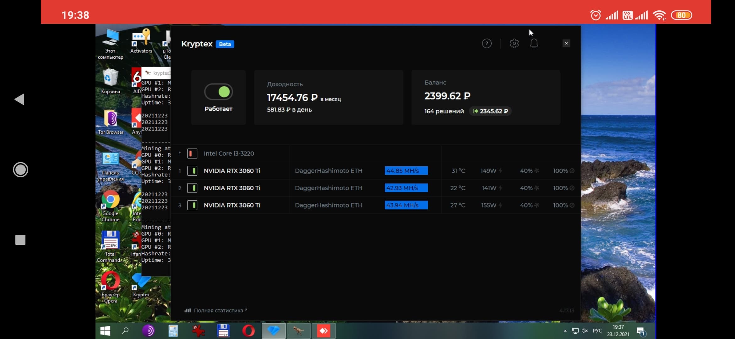
Task: Toggle Intel Core i3-3220 mining indicator
Action: click(192, 153)
